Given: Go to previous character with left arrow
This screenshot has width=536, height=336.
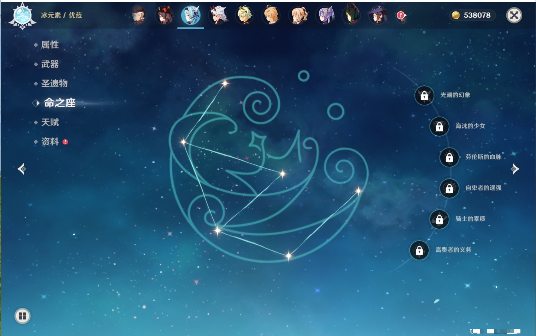Looking at the screenshot, I should coord(22,169).
